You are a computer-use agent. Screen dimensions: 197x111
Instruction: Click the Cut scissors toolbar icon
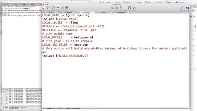121,8
